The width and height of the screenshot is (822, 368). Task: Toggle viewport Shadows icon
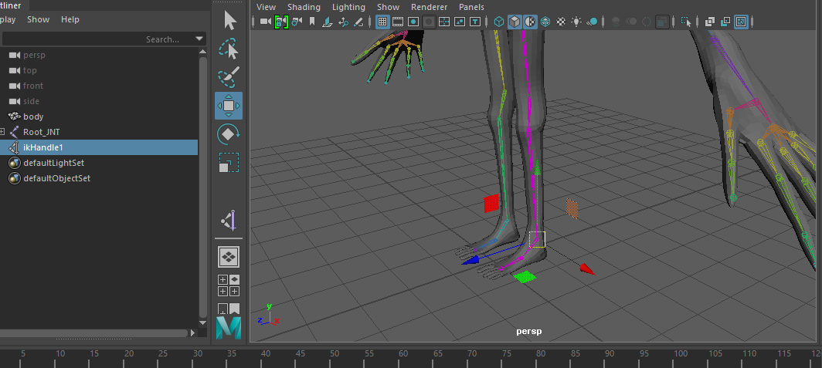pyautogui.click(x=592, y=22)
